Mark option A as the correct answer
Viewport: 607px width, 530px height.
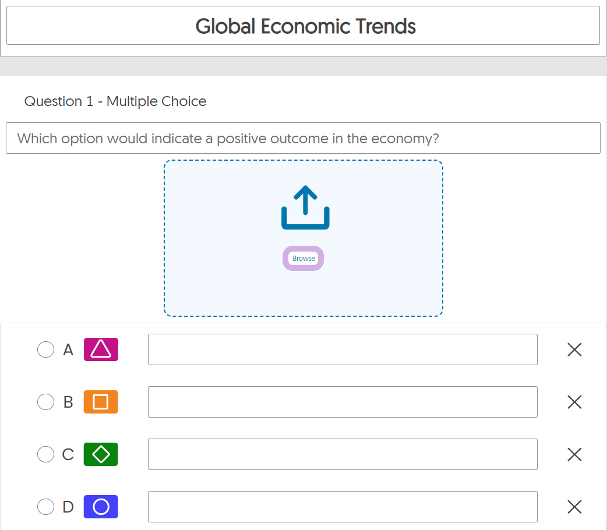coord(45,349)
